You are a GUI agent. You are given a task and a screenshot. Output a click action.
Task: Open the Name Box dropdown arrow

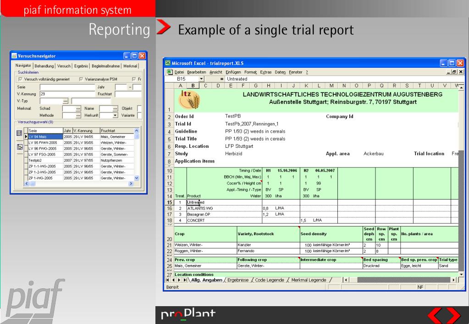201,79
